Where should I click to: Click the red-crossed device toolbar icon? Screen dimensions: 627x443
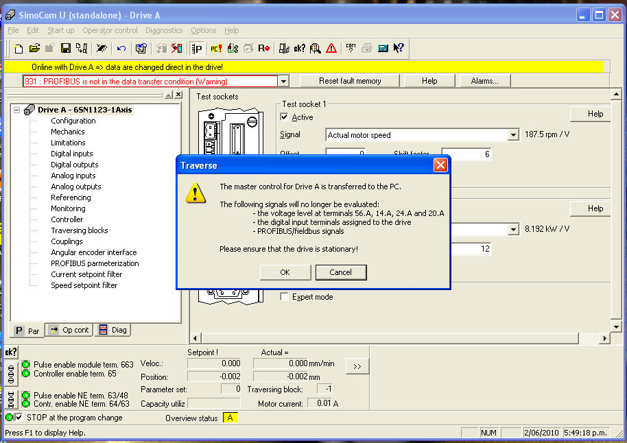click(177, 49)
